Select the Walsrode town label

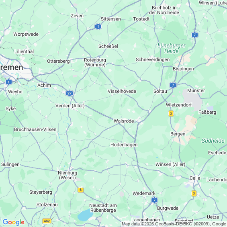[x=124, y=121]
